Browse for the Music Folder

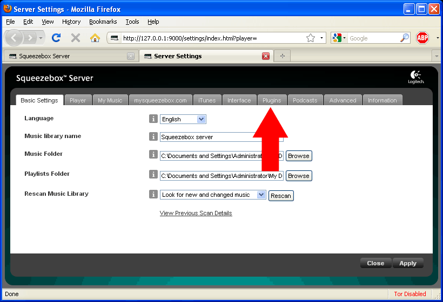[x=299, y=156]
